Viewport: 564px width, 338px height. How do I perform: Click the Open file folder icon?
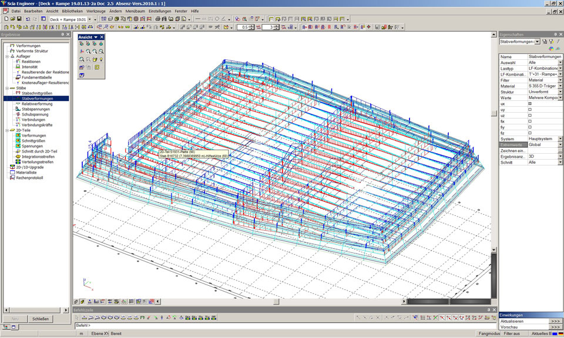point(12,19)
